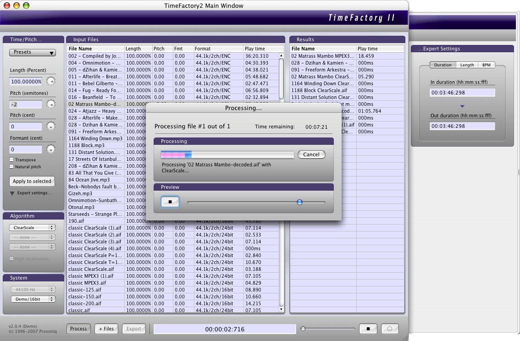Click the Formant cent rotary knob

[51, 149]
